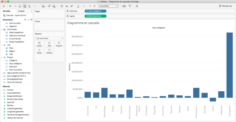
Task: Collapse the Lieu hierarchy
Action: (x=2, y=45)
